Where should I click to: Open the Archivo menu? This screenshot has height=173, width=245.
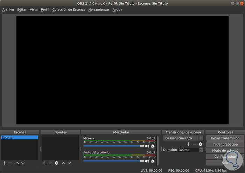coord(8,9)
